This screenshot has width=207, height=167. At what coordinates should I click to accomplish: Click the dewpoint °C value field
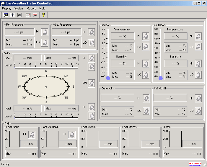coord(117,98)
